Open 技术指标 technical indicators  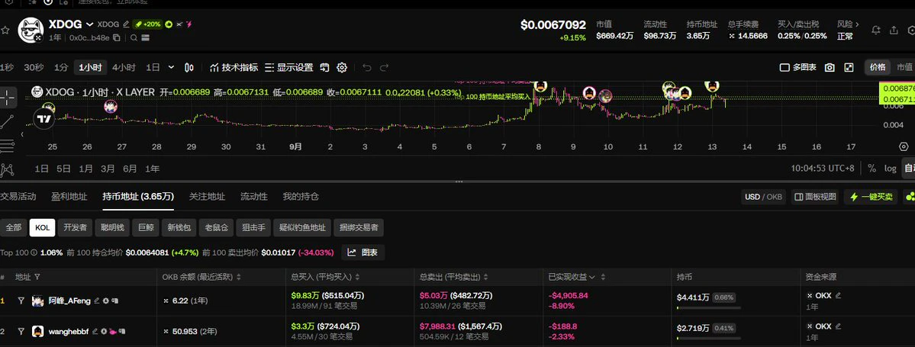click(234, 68)
